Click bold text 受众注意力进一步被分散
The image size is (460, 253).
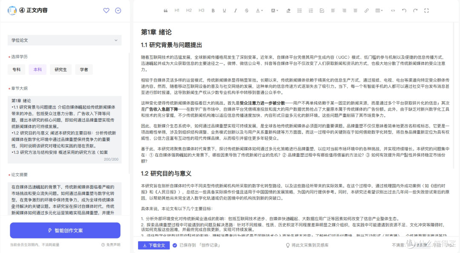(x=262, y=103)
